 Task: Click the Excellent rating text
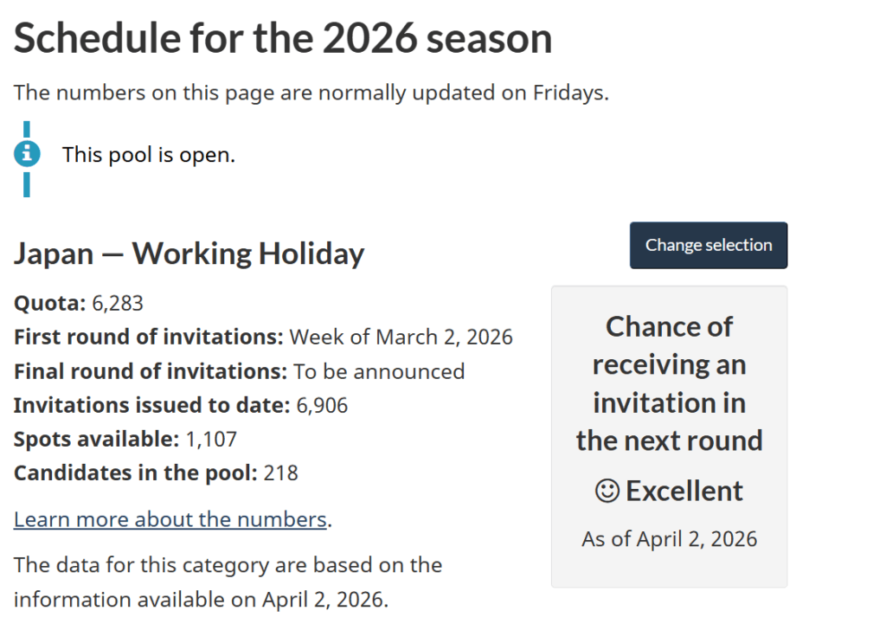(x=684, y=491)
